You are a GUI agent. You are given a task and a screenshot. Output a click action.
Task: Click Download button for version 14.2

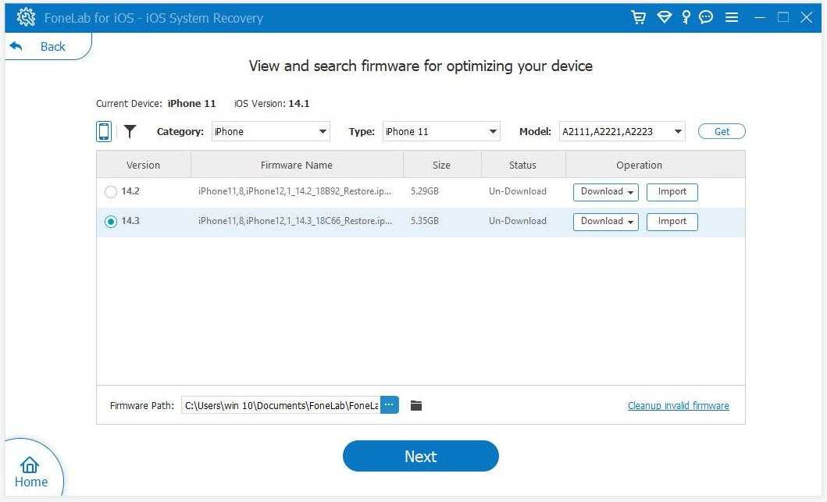pos(605,192)
